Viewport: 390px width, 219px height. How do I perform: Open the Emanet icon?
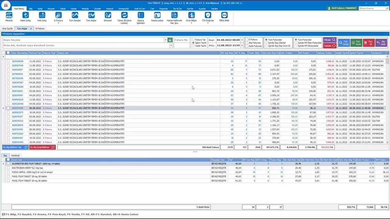(x=108, y=17)
